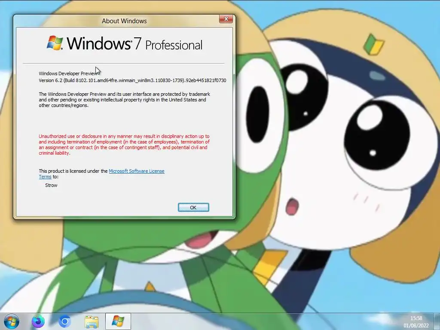Open the Microsoft Software License link
Image resolution: width=440 pixels, height=330 pixels.
pos(136,171)
